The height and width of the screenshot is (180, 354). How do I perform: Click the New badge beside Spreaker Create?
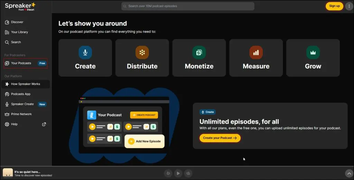(42, 104)
